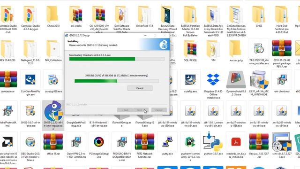Select PROISAC-BIM-VDCSpotElevations.msi icon
Screen dimensions: 300x169
pyautogui.click(x=122, y=142)
